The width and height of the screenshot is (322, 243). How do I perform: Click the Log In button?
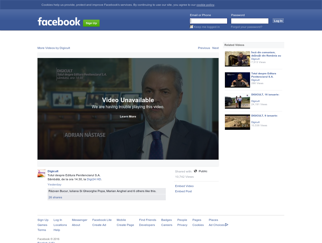pos(278,21)
